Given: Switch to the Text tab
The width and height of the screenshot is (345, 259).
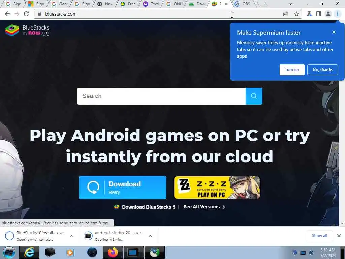Looking at the screenshot, I should point(151,4).
